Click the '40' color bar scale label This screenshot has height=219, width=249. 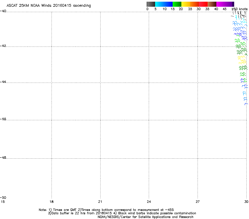(x=216, y=9)
